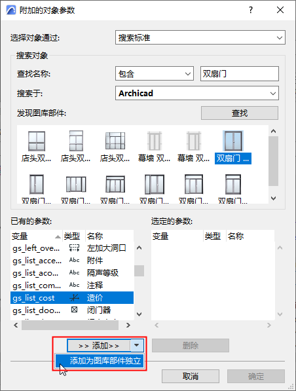296x391 pixels.
Task: Select the gs_list_doo... parameter row
Action: tap(72, 310)
